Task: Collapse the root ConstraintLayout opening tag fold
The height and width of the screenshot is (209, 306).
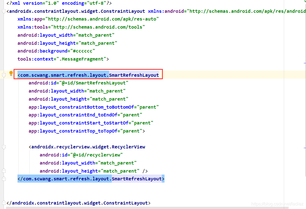Action: (x=4, y=11)
